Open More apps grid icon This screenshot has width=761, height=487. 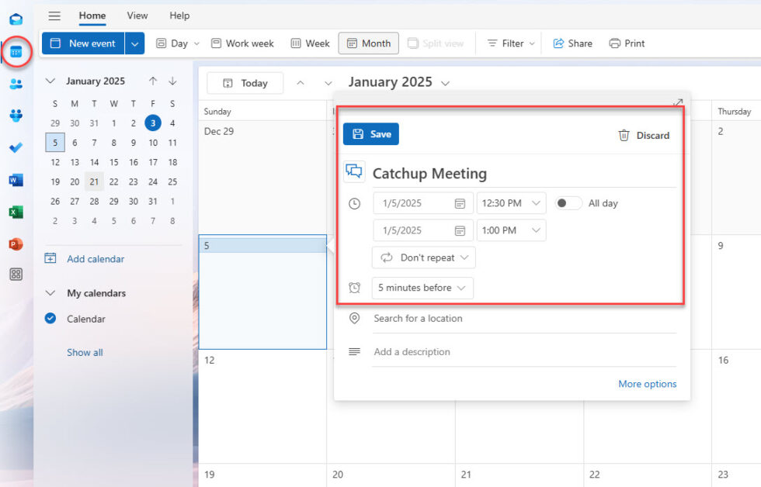[x=16, y=275]
